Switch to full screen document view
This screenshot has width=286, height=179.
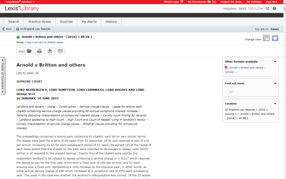click(275, 38)
